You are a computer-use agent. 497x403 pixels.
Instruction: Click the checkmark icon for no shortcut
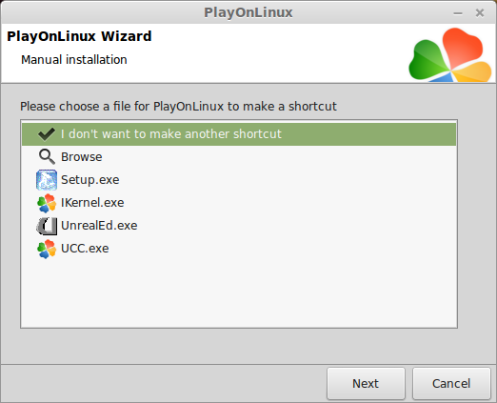point(47,134)
